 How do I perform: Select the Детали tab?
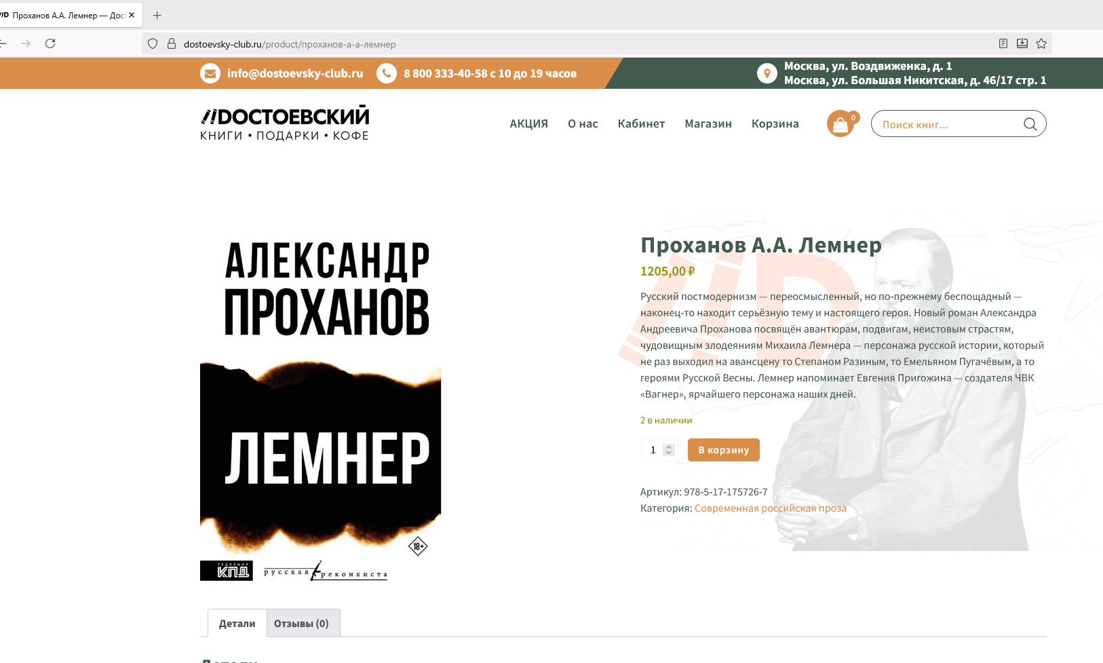[237, 623]
